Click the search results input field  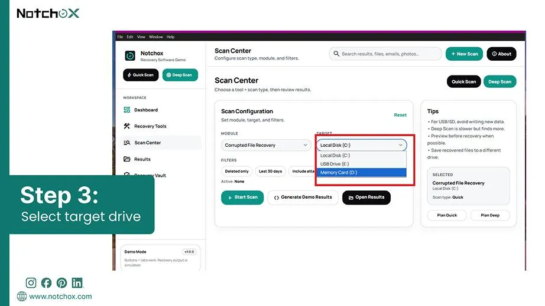click(385, 54)
